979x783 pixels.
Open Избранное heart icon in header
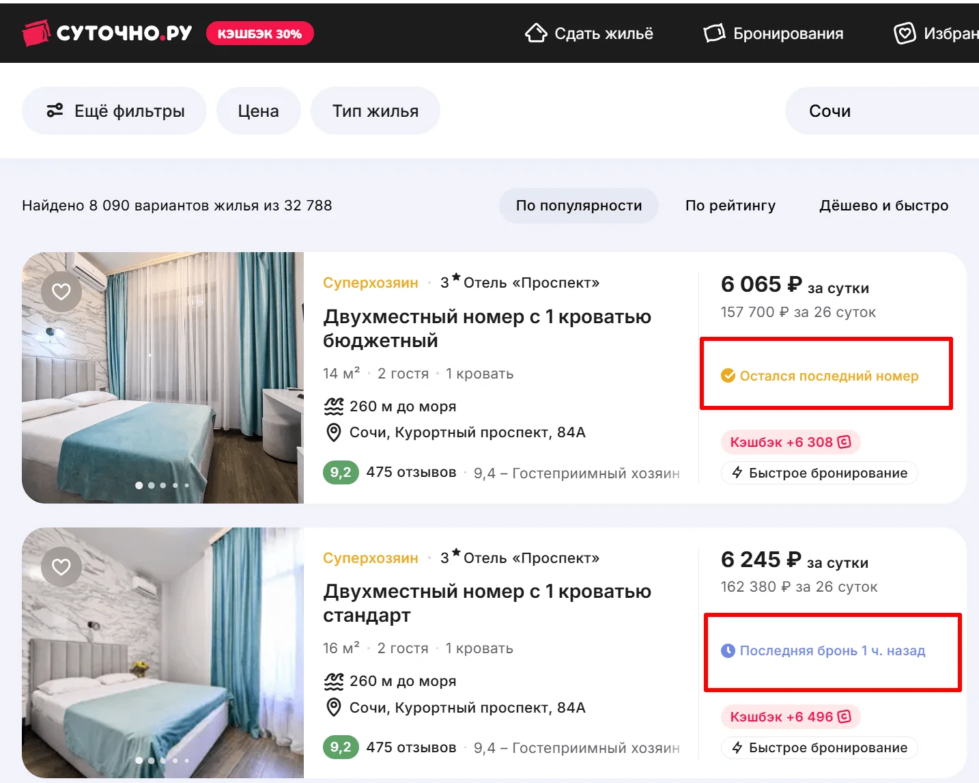[905, 33]
